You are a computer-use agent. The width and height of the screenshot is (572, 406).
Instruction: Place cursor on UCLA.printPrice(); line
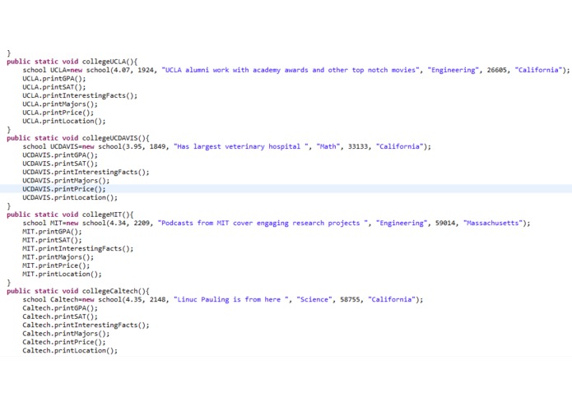[58, 113]
